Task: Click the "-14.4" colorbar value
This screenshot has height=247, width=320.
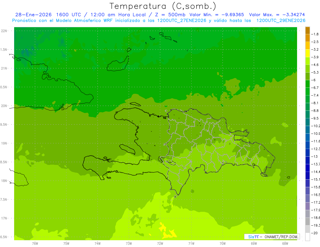Action: [316, 172]
